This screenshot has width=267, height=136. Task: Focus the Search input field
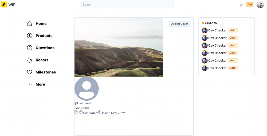click(127, 5)
